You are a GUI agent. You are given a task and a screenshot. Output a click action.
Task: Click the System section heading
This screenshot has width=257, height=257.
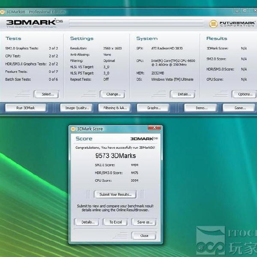tap(147, 38)
